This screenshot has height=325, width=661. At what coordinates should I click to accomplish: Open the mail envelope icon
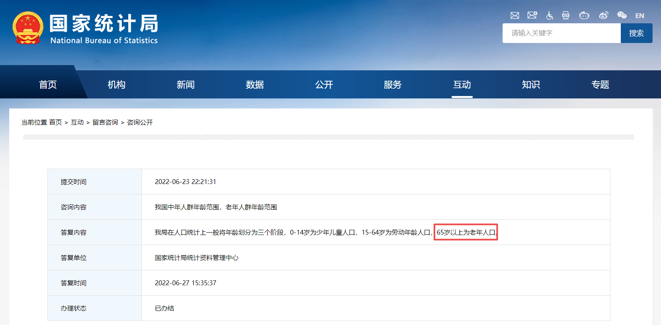tap(515, 16)
